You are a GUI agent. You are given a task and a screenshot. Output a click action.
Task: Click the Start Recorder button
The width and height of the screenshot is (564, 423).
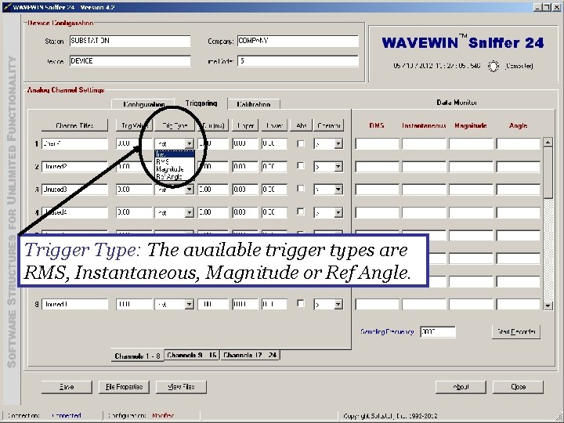[516, 331]
